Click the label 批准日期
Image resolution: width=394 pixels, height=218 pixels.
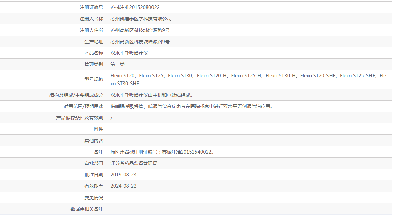(94, 175)
